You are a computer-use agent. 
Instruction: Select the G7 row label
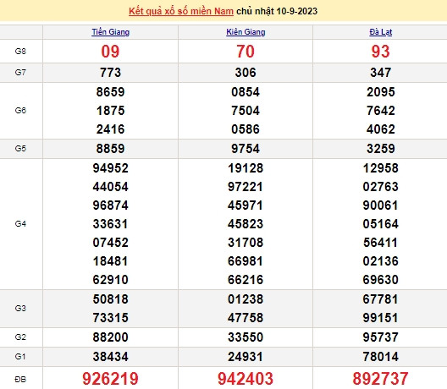tap(20, 73)
